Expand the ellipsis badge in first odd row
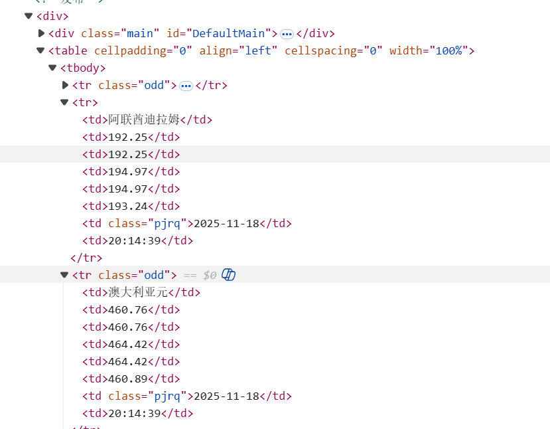 pyautogui.click(x=186, y=86)
